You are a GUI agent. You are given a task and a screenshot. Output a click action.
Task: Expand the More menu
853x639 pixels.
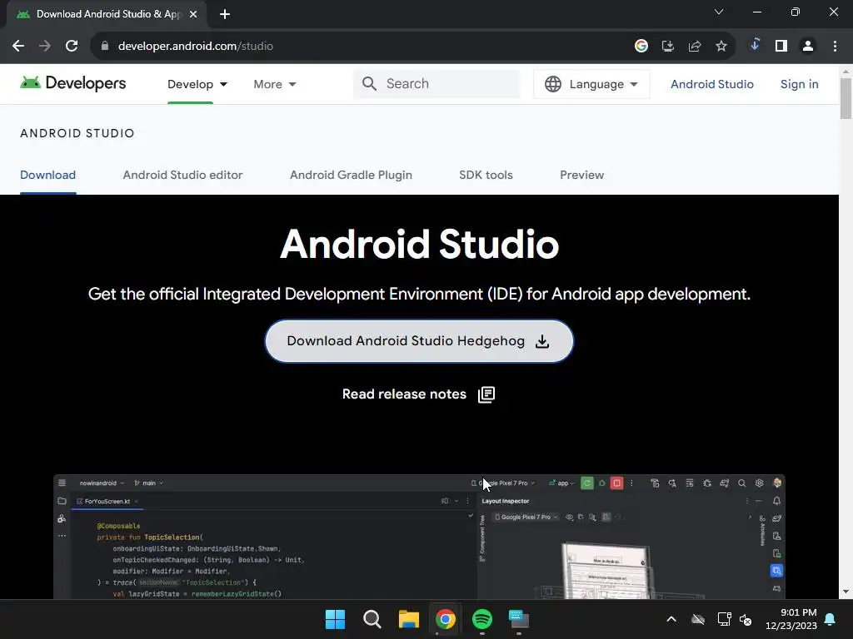coord(275,84)
